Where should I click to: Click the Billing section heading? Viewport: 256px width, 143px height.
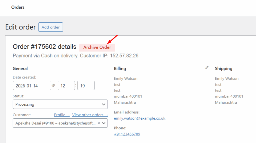click(120, 69)
